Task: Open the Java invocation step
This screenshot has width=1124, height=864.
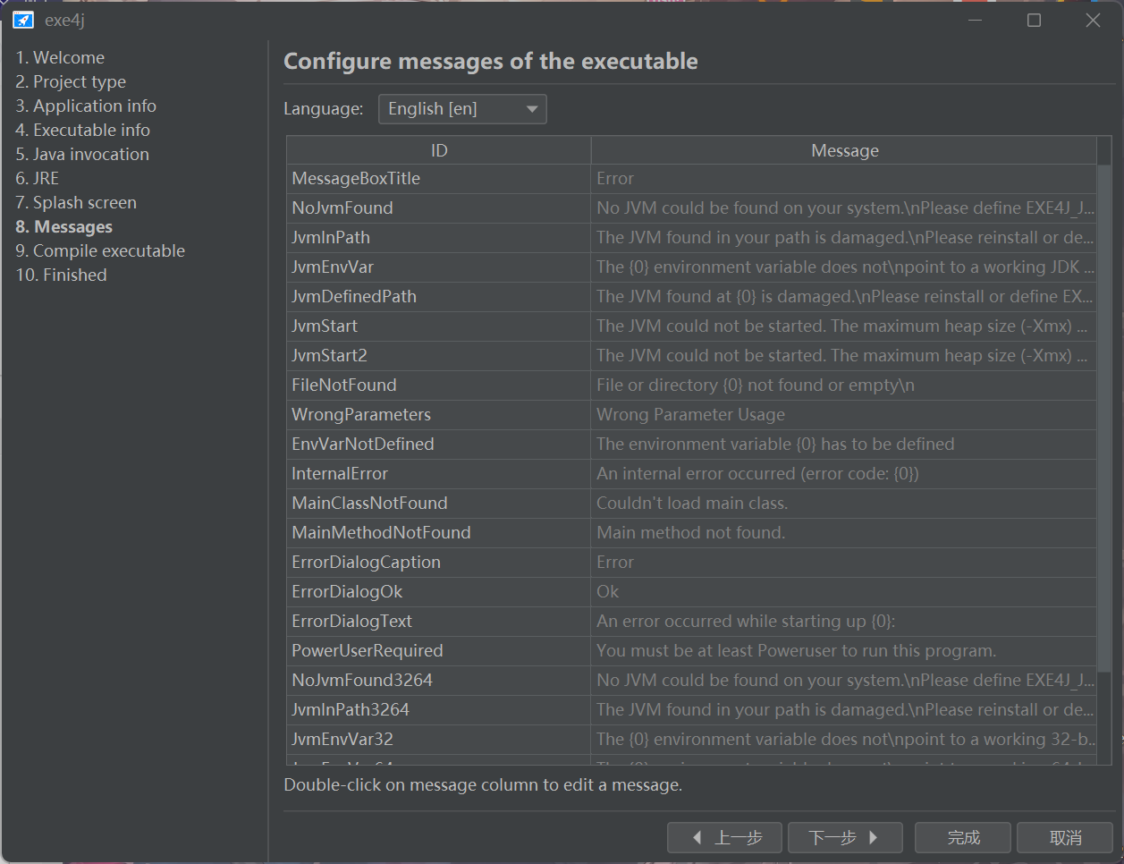Action: click(x=82, y=154)
